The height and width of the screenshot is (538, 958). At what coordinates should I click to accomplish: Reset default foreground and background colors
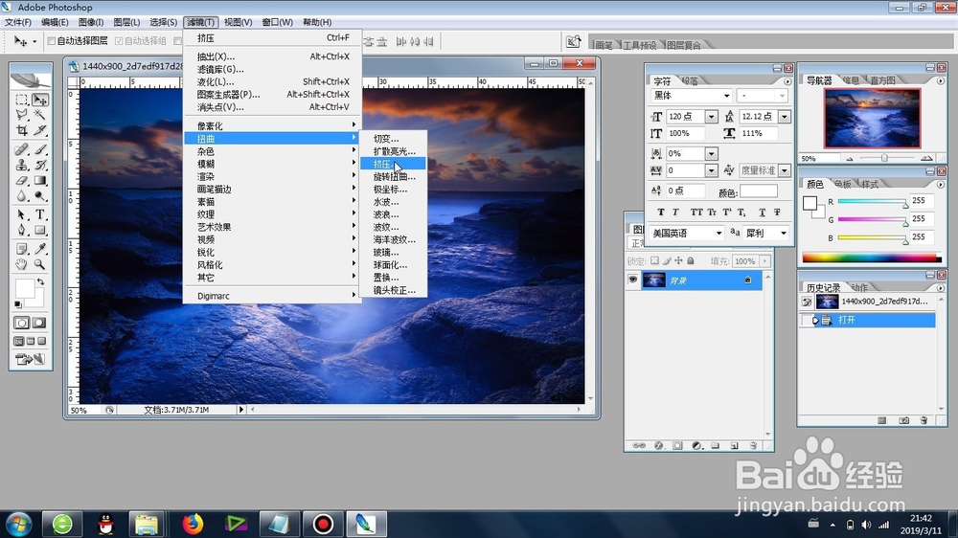coord(18,304)
